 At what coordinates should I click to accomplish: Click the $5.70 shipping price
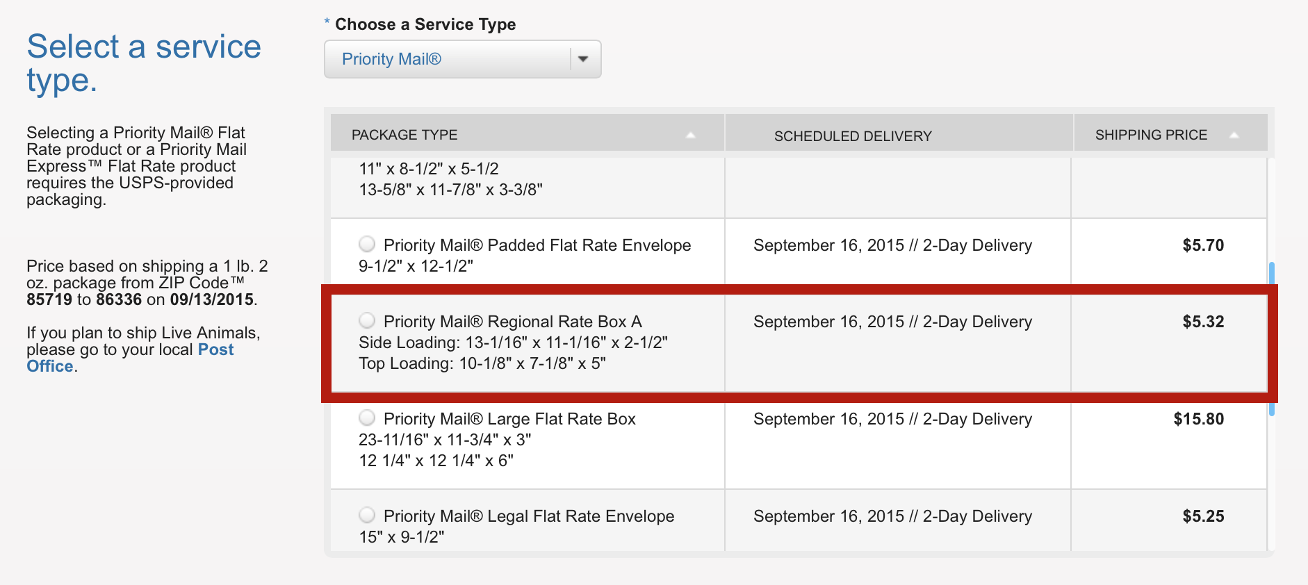click(1203, 245)
